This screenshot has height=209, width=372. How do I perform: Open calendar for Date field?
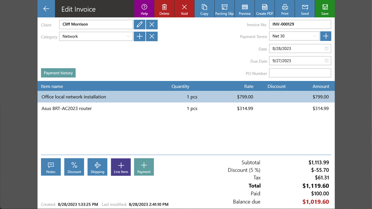coord(326,48)
